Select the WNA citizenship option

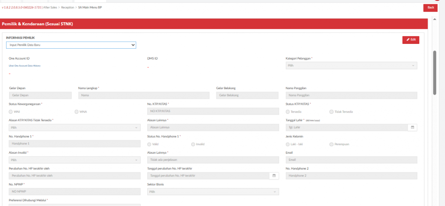77,112
